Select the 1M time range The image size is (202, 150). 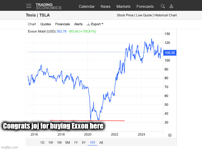point(59,142)
